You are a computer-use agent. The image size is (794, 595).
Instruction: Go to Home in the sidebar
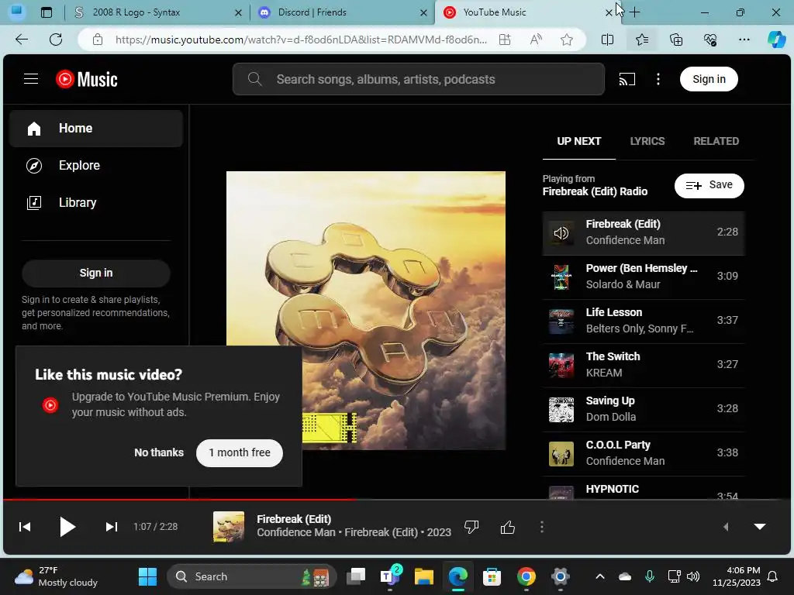[x=96, y=129]
